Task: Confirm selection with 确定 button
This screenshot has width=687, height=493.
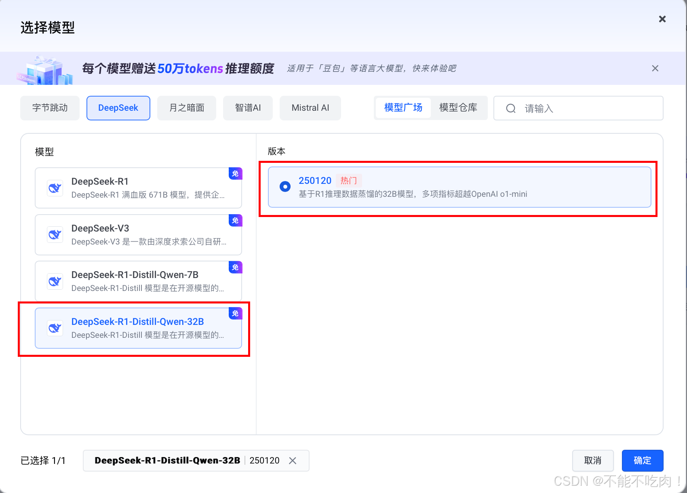Action: (x=642, y=461)
